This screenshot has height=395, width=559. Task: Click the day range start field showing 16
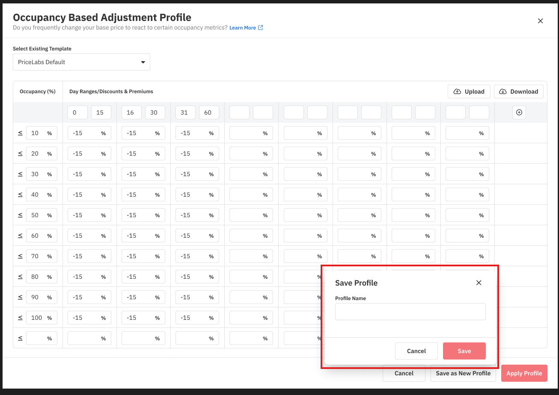131,112
